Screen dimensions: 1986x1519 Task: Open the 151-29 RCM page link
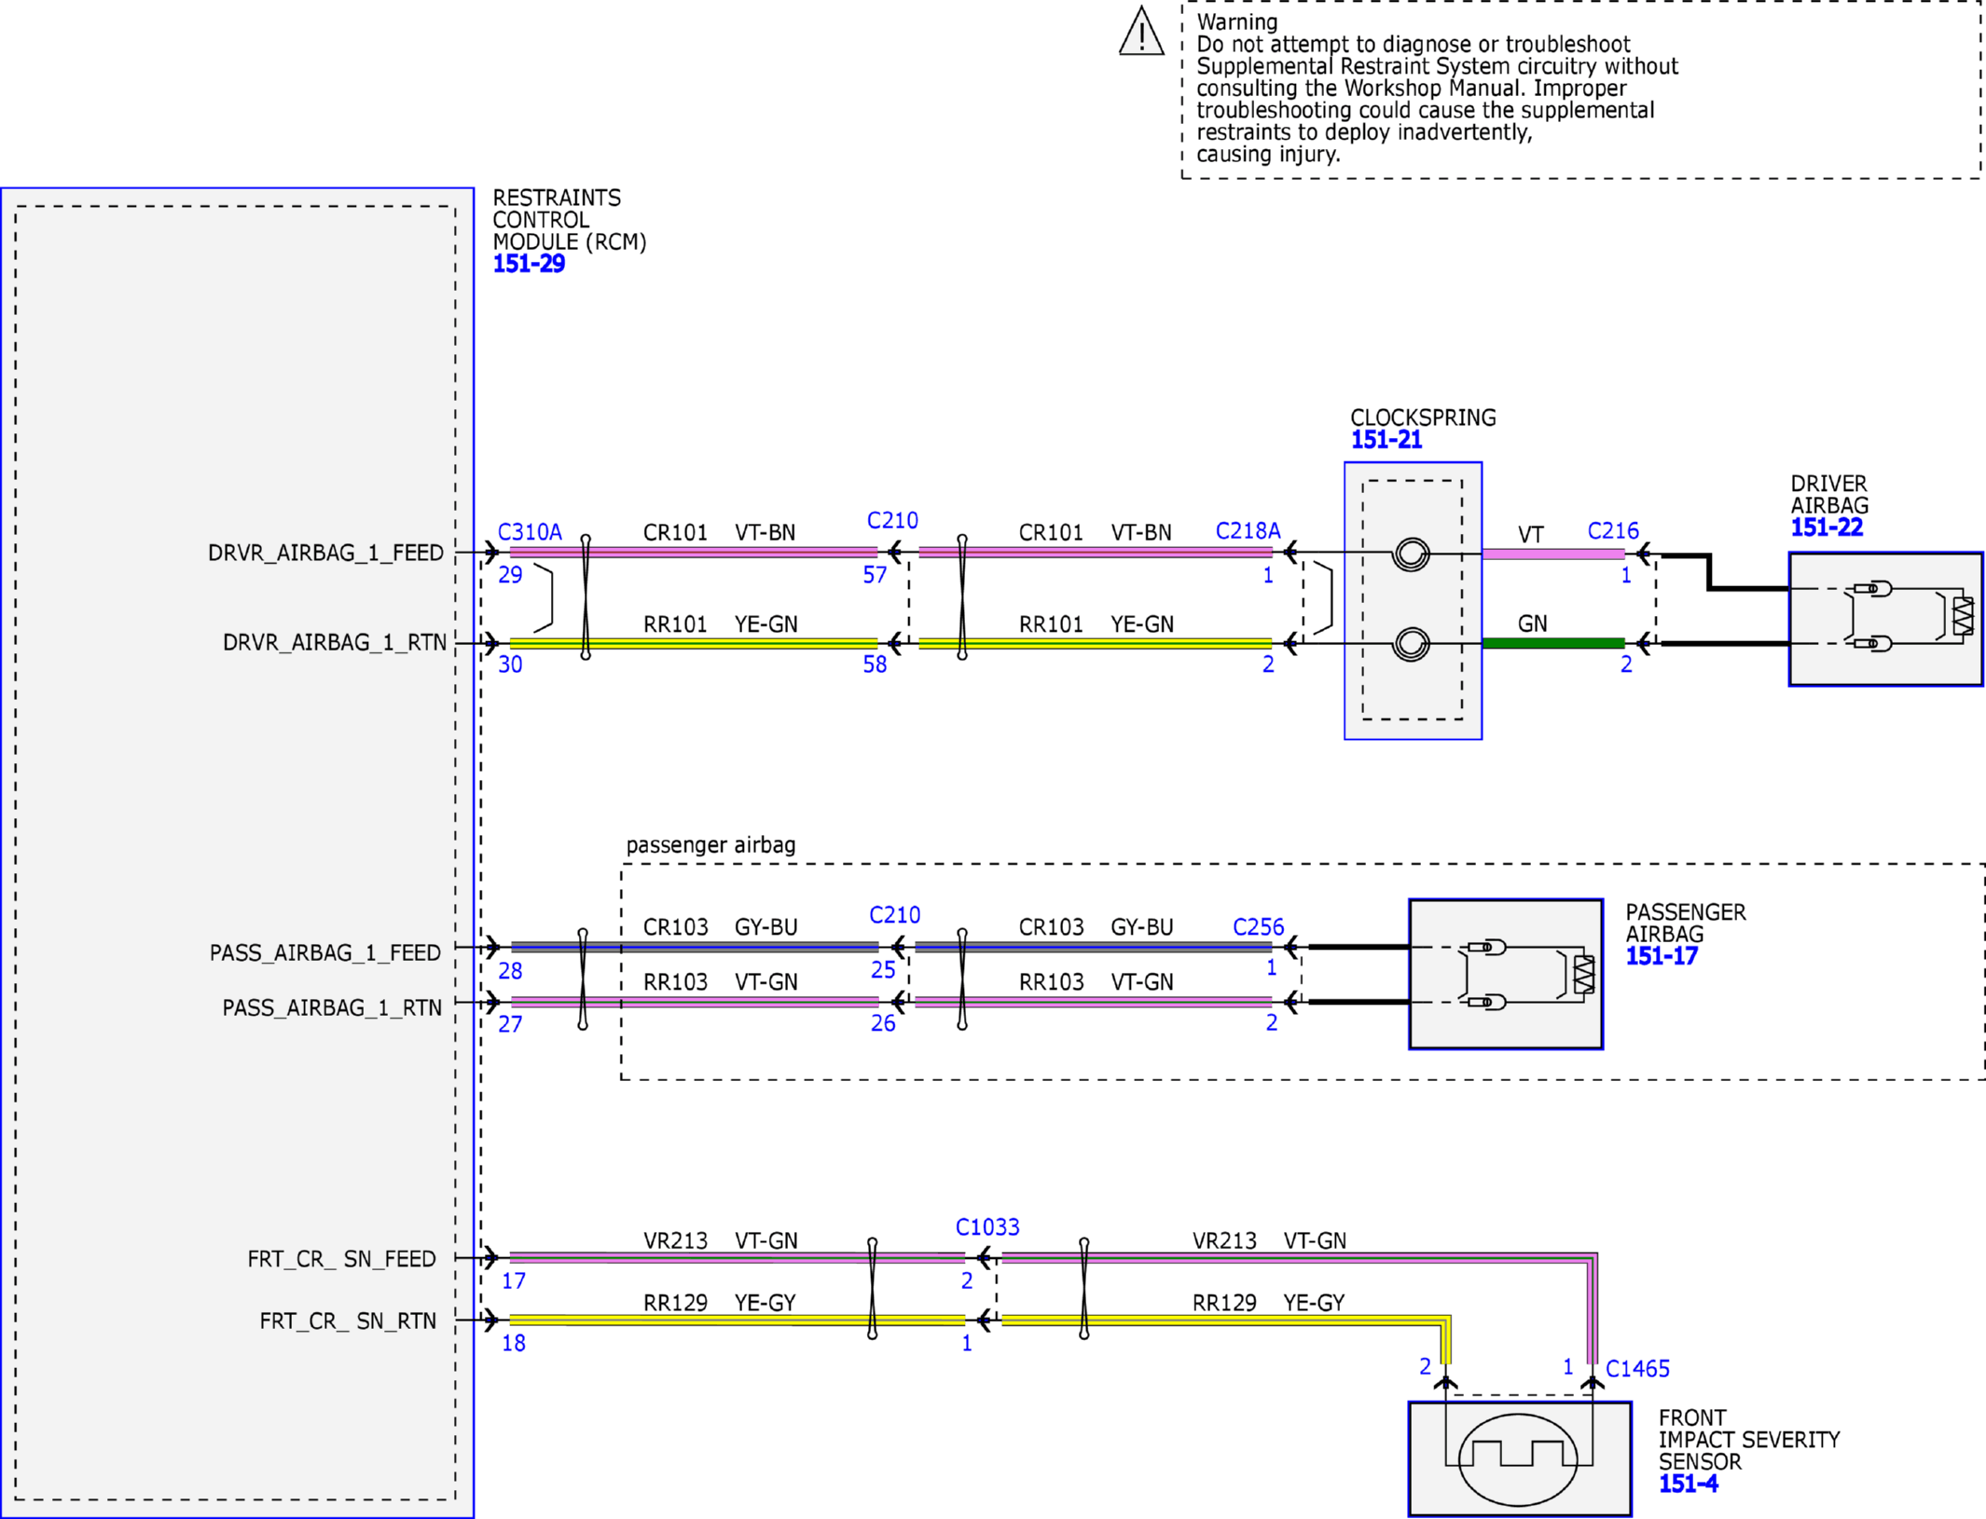(529, 264)
